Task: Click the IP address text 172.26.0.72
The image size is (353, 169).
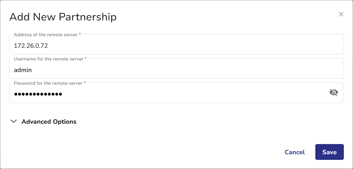Action: tap(31, 46)
